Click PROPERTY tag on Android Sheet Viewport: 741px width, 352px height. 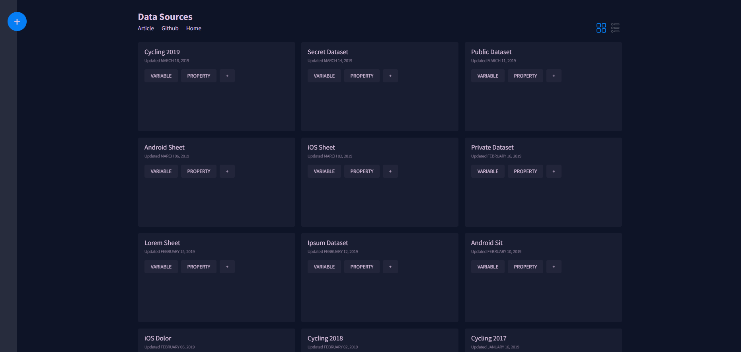pos(199,171)
